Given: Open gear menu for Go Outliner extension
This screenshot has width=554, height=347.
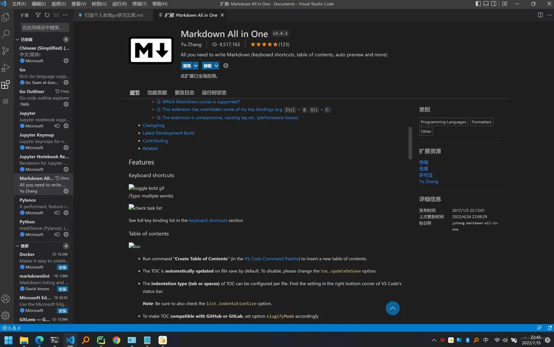Looking at the screenshot, I should tap(66, 104).
